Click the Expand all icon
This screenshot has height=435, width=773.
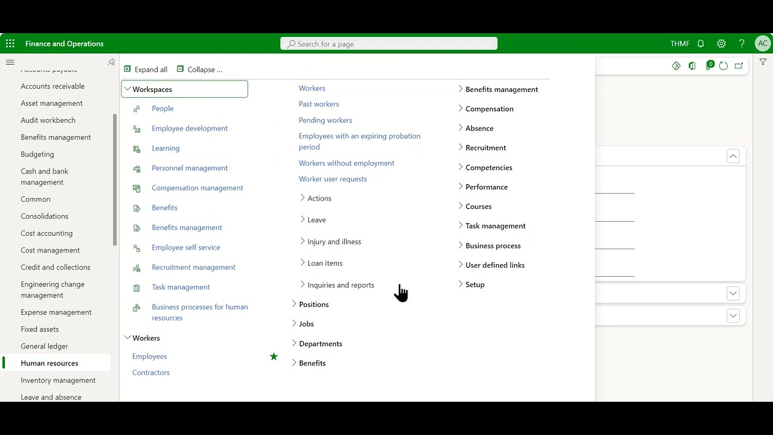click(x=127, y=69)
